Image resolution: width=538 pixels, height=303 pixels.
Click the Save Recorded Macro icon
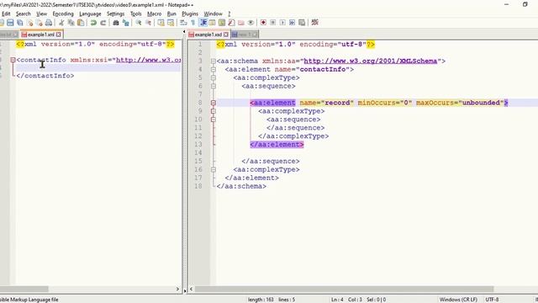[x=302, y=23]
